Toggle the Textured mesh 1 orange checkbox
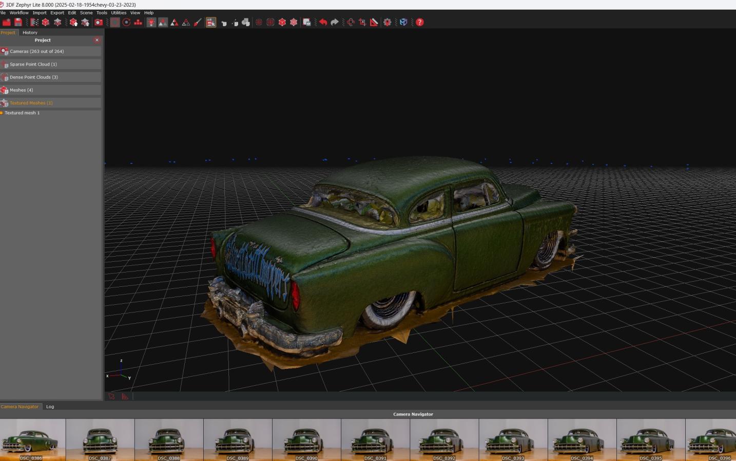 [x=2, y=113]
